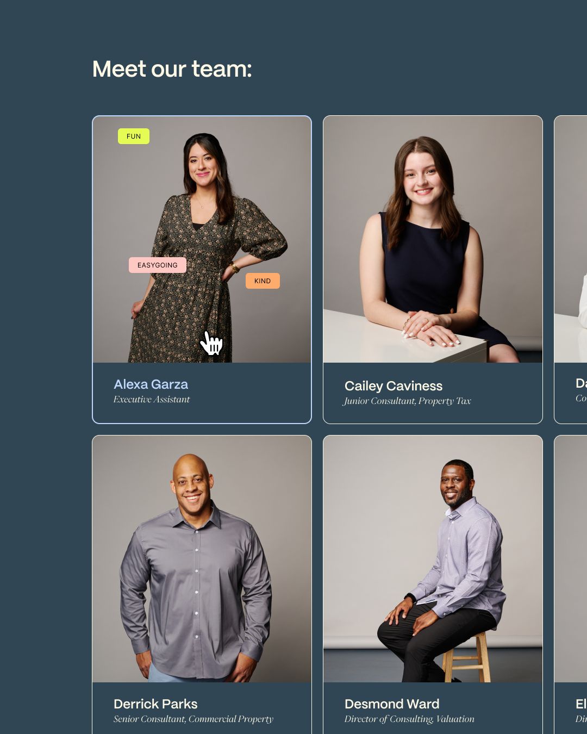Click the EASYGOING tag label
This screenshot has width=587, height=734.
158,265
